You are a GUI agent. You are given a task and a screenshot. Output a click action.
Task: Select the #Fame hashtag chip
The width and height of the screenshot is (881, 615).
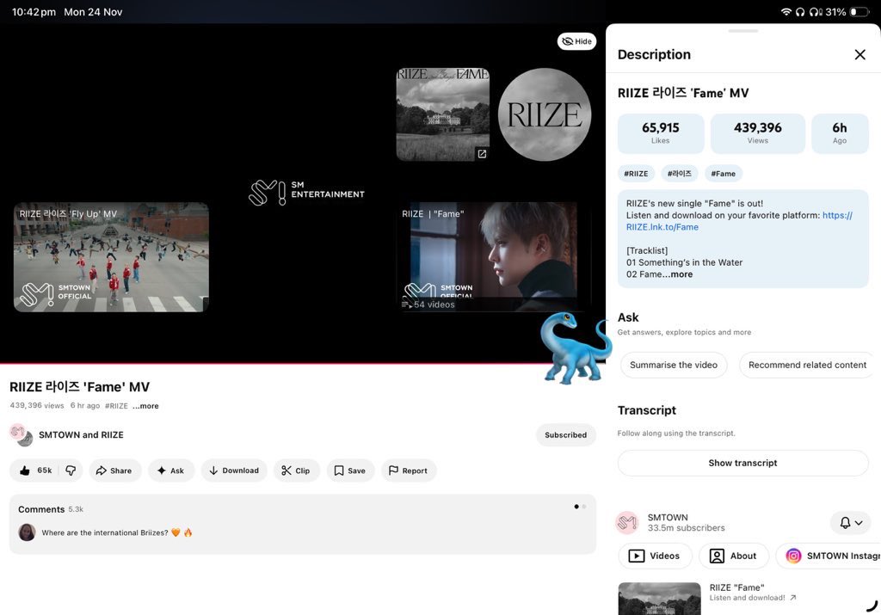723,174
